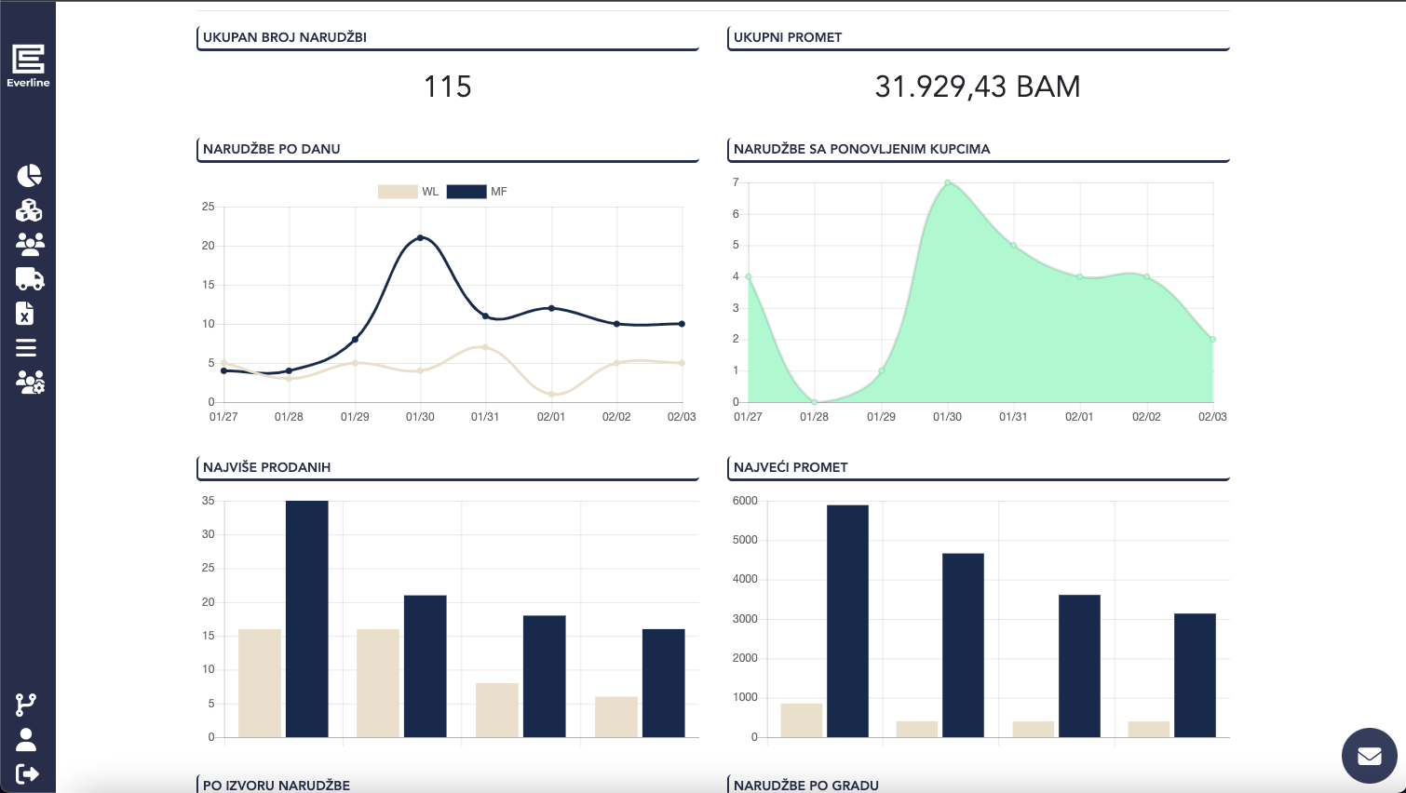Click the Narudžbe po gradu section header
The height and width of the screenshot is (793, 1406).
click(806, 785)
